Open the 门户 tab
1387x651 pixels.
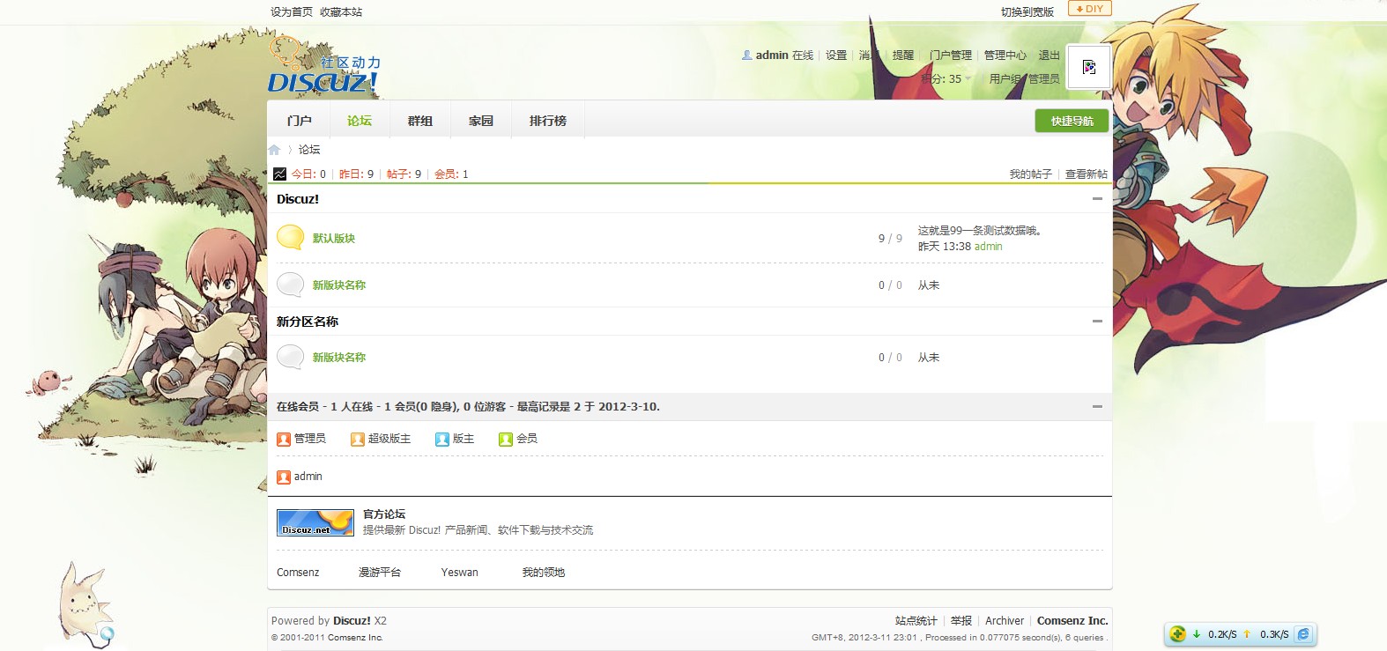point(300,121)
